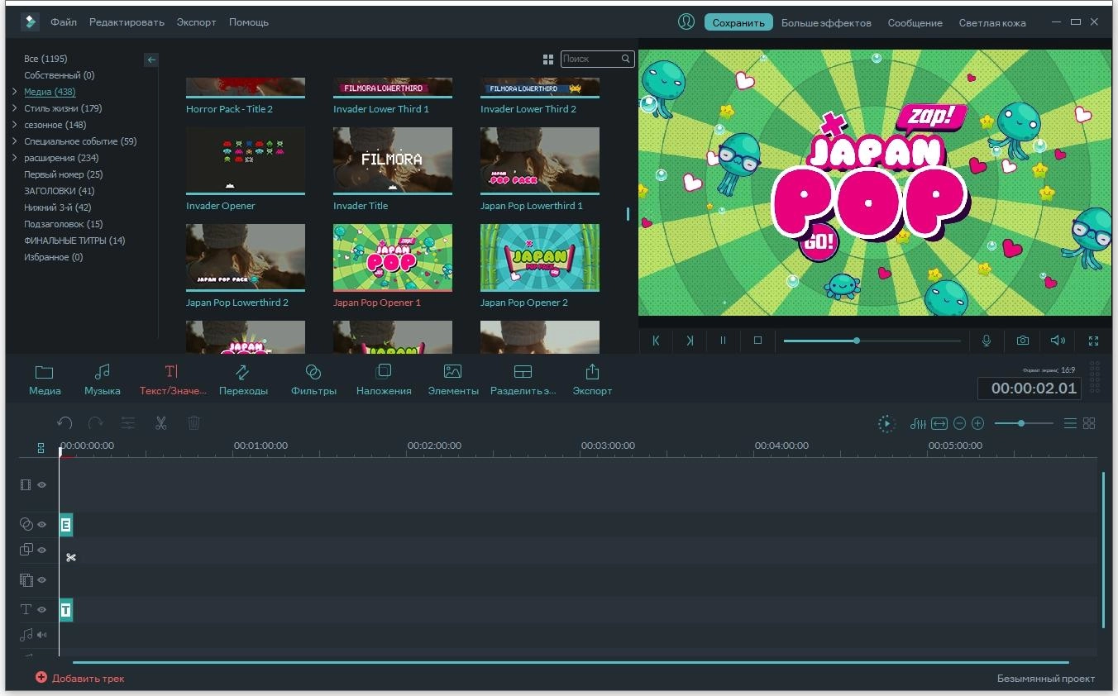The image size is (1118, 696).
Task: Select Все (1195) category
Action: pyautogui.click(x=45, y=59)
